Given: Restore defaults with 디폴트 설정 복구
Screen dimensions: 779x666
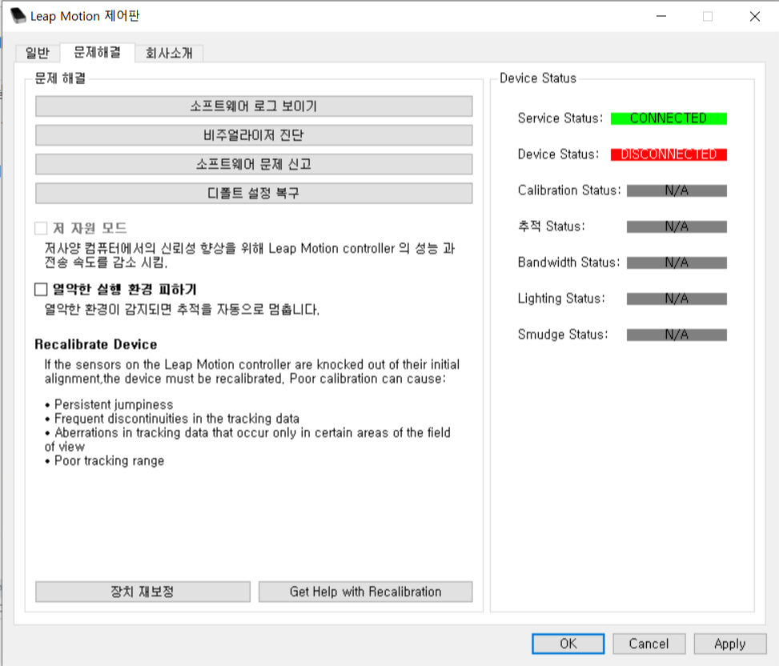Looking at the screenshot, I should click(254, 193).
